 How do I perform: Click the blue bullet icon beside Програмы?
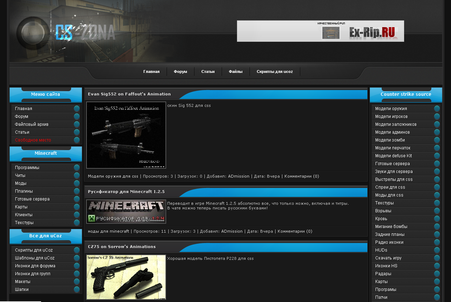pyautogui.click(x=437, y=289)
